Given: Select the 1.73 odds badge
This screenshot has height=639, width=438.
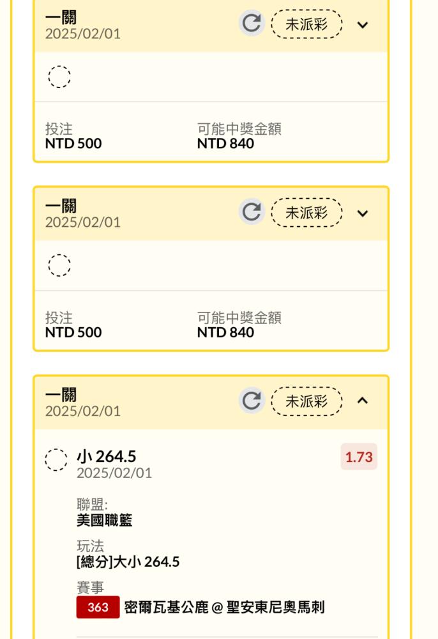Looking at the screenshot, I should pyautogui.click(x=359, y=457).
